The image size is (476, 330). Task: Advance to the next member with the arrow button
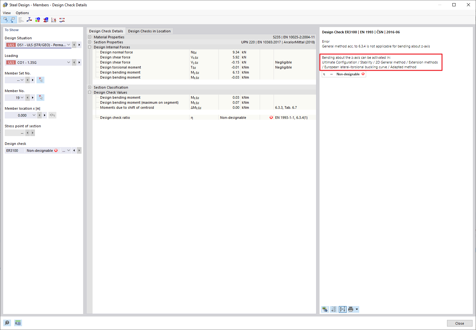click(33, 97)
